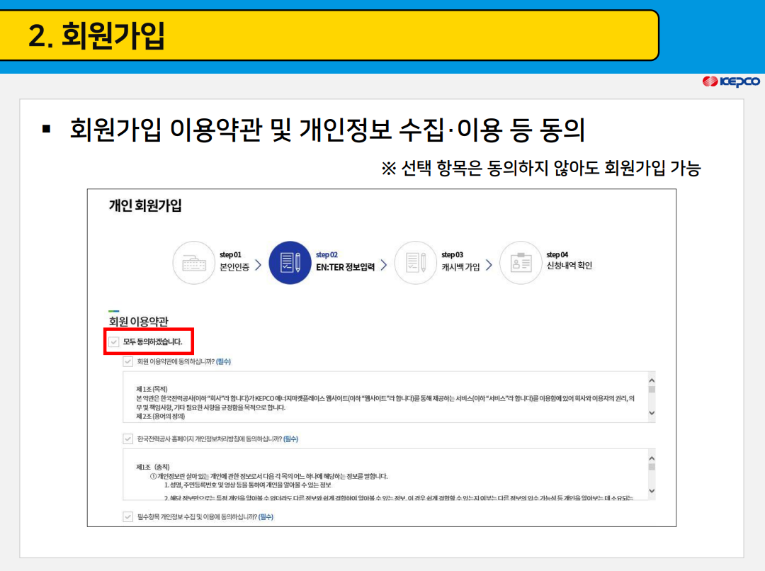The image size is (765, 571).
Task: Check the 모두 동의하겠습니다 agree-all checkbox
Action: pyautogui.click(x=113, y=341)
